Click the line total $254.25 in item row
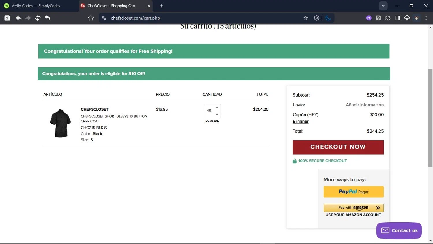This screenshot has height=244, width=433. [x=261, y=109]
